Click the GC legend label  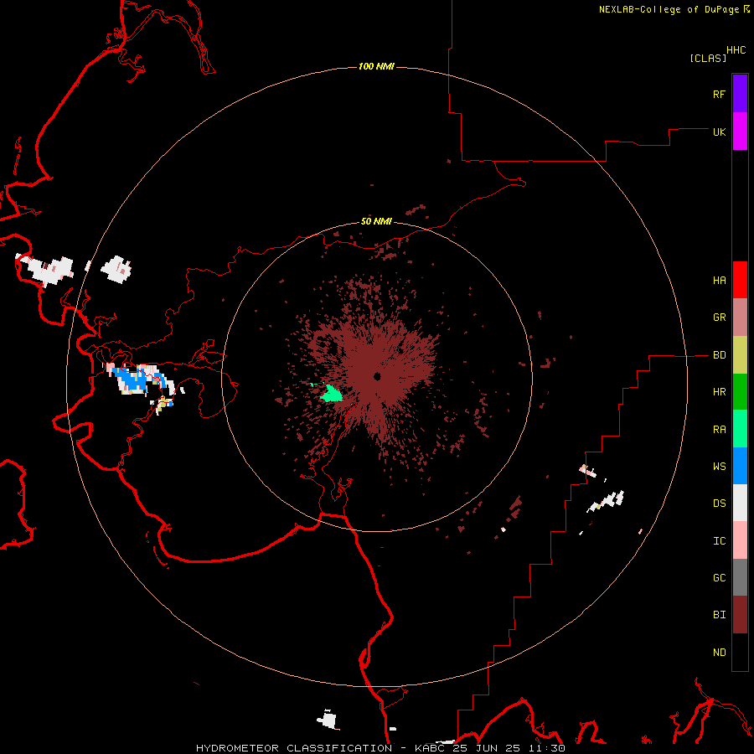(x=719, y=578)
